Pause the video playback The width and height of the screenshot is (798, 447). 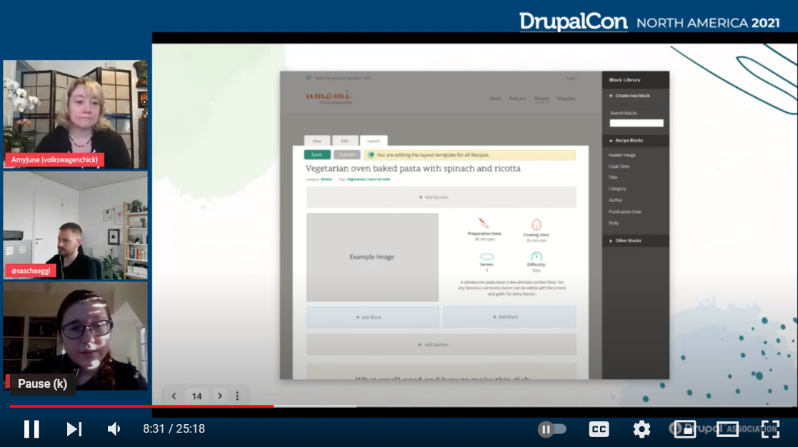click(31, 429)
